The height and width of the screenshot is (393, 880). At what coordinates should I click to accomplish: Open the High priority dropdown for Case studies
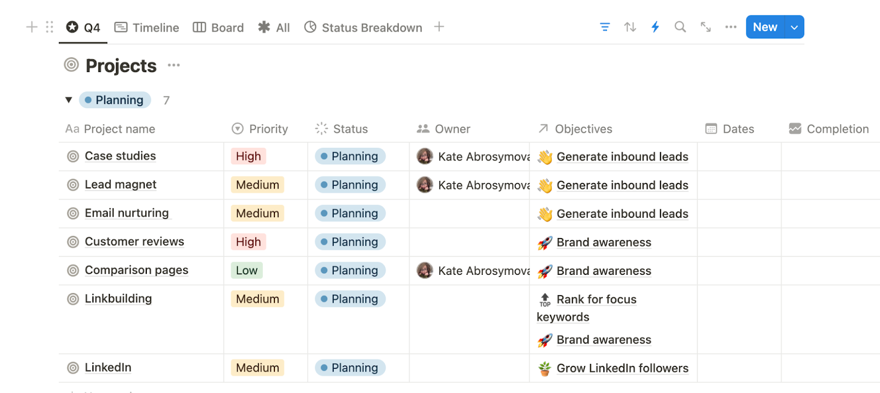249,157
